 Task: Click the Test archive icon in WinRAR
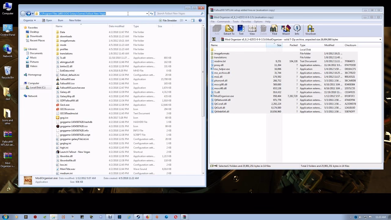[241, 30]
